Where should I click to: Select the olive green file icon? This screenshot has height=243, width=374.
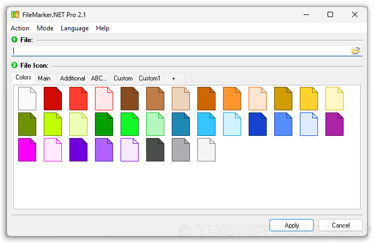click(x=27, y=124)
